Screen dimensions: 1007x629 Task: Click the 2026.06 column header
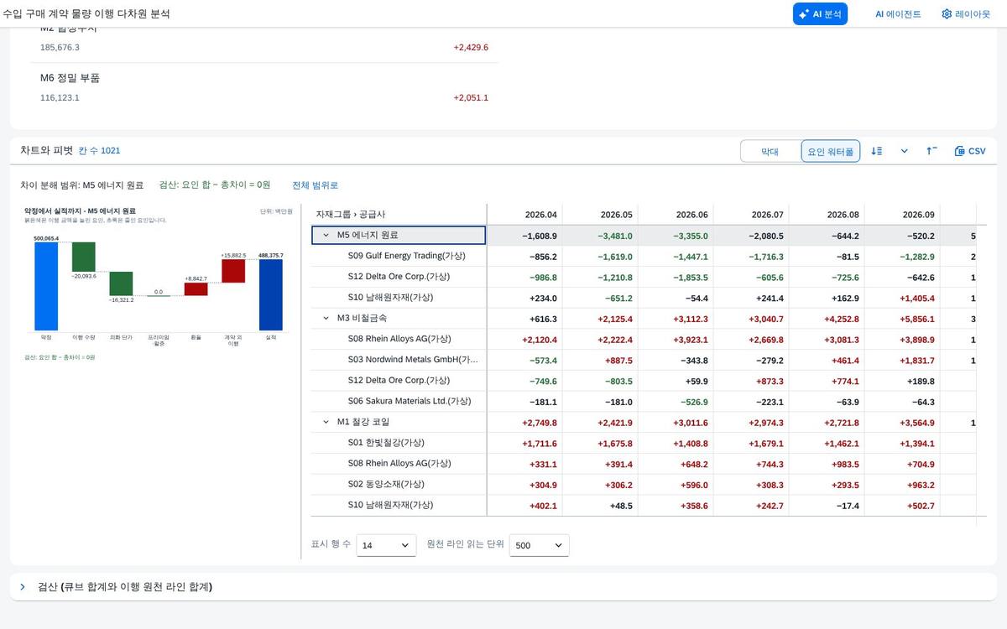(x=691, y=215)
